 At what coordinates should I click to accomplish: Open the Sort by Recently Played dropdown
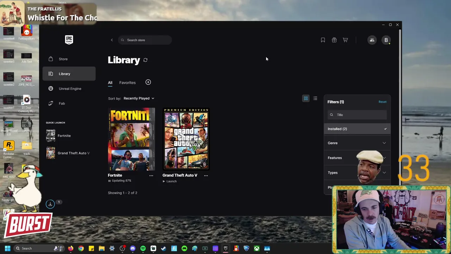point(139,98)
